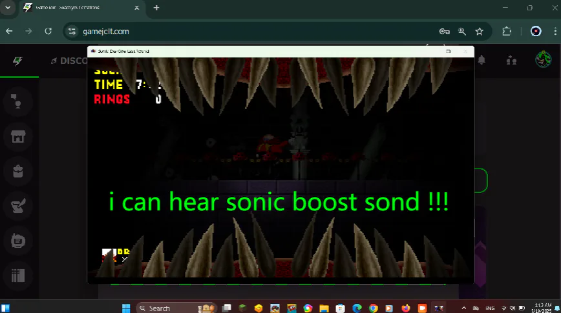Open Task View on the taskbar

coord(226,308)
